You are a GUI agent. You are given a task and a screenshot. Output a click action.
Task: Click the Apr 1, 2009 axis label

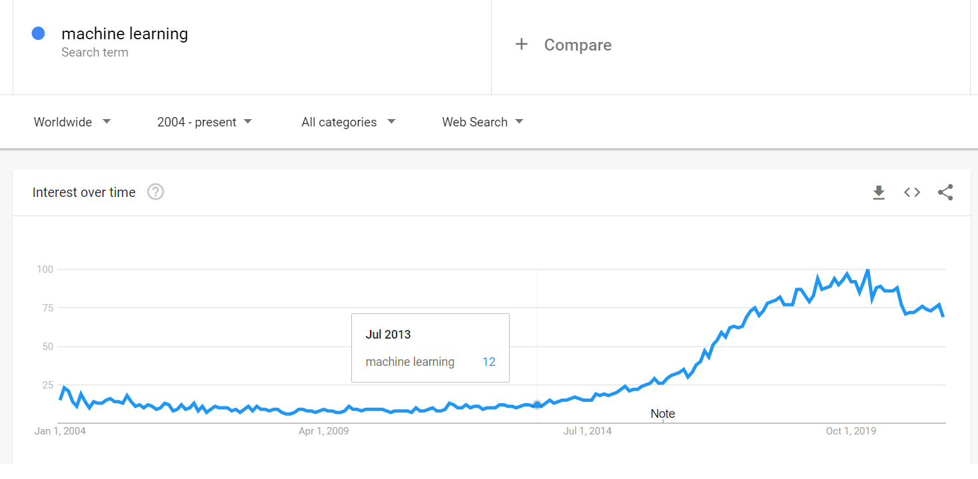click(323, 431)
